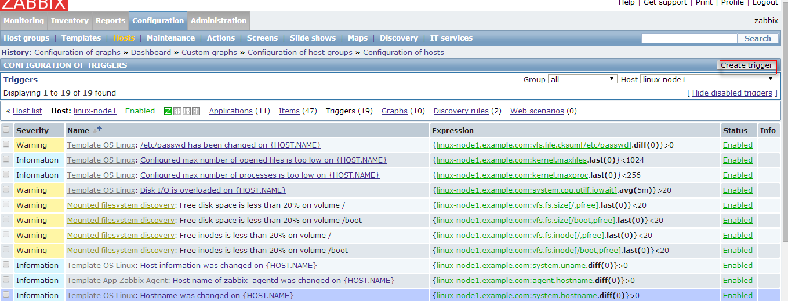This screenshot has width=788, height=301.
Task: Open Graphs (10) link
Action: click(394, 111)
